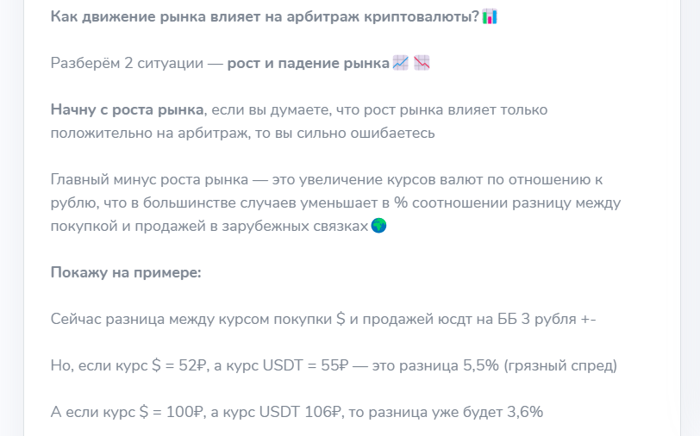Click the globe emoji after 'связках'
This screenshot has width=700, height=436.
coord(378,226)
